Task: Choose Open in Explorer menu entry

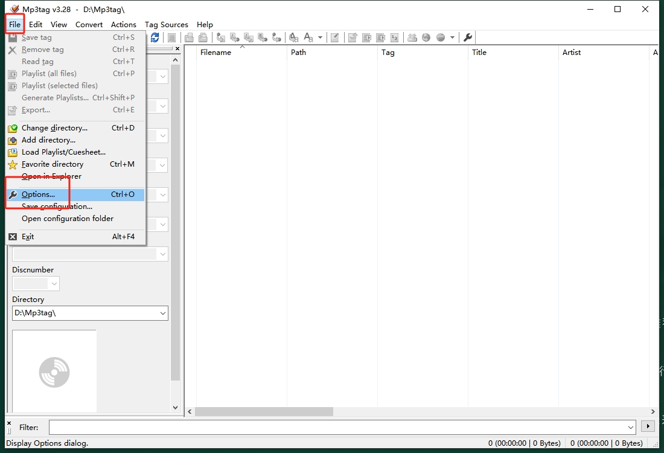Action: (x=76, y=176)
